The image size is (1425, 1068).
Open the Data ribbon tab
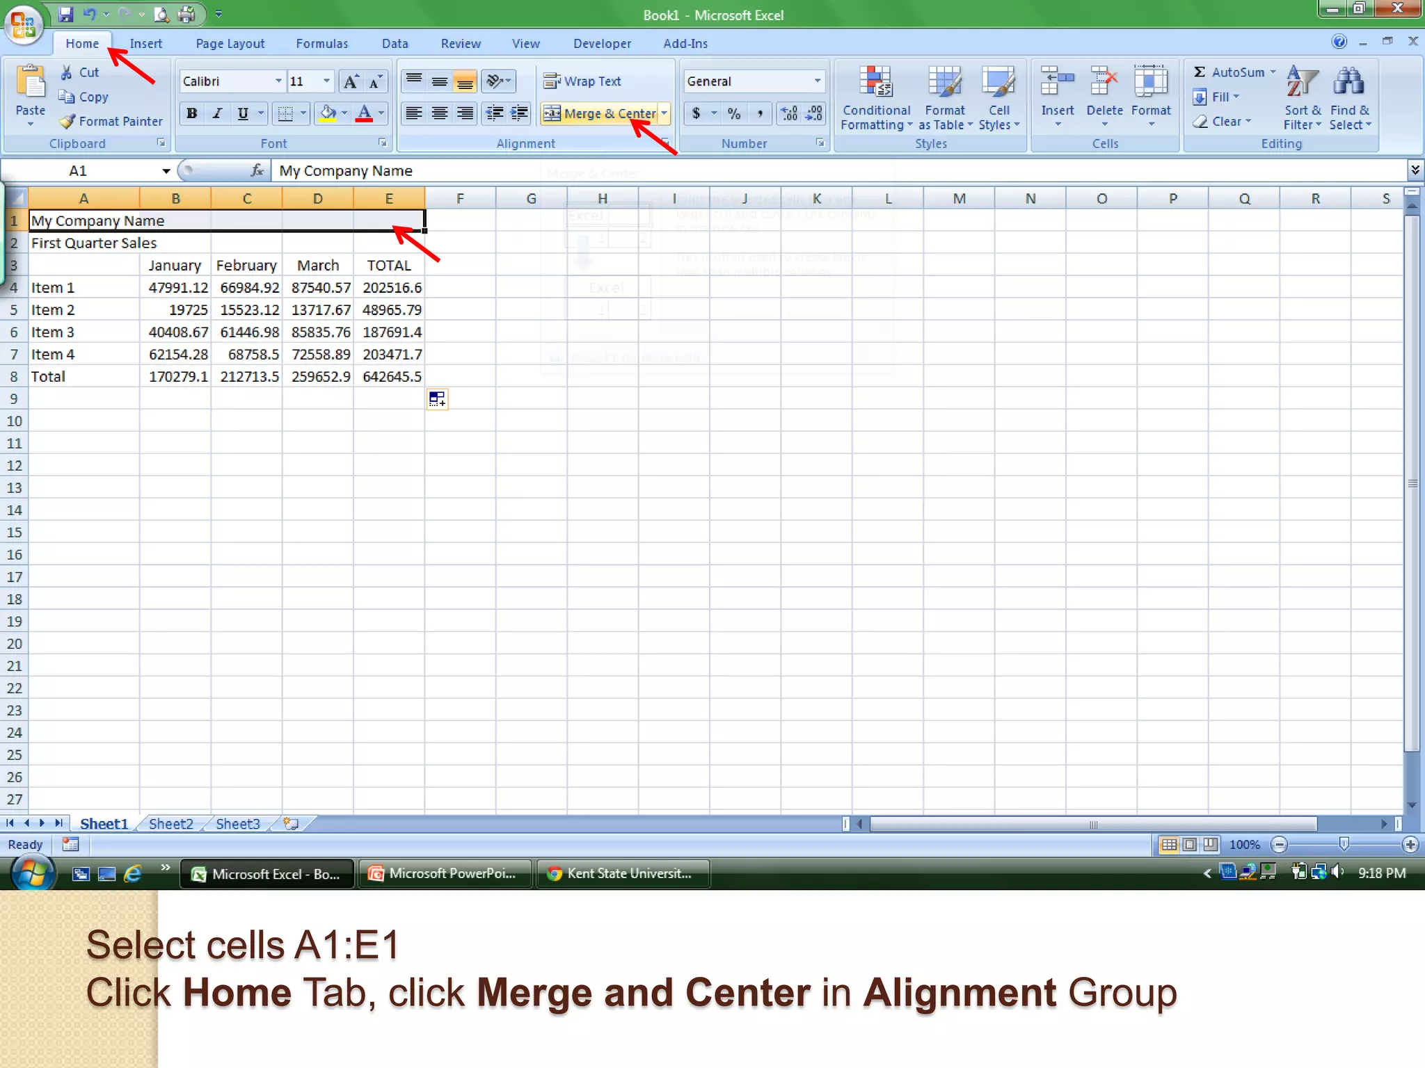coord(395,43)
